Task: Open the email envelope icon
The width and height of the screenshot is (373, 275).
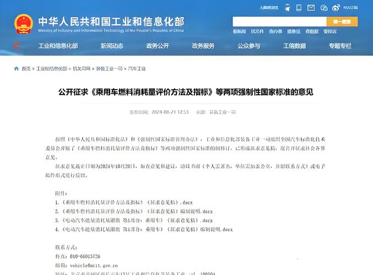Action: coord(311,8)
